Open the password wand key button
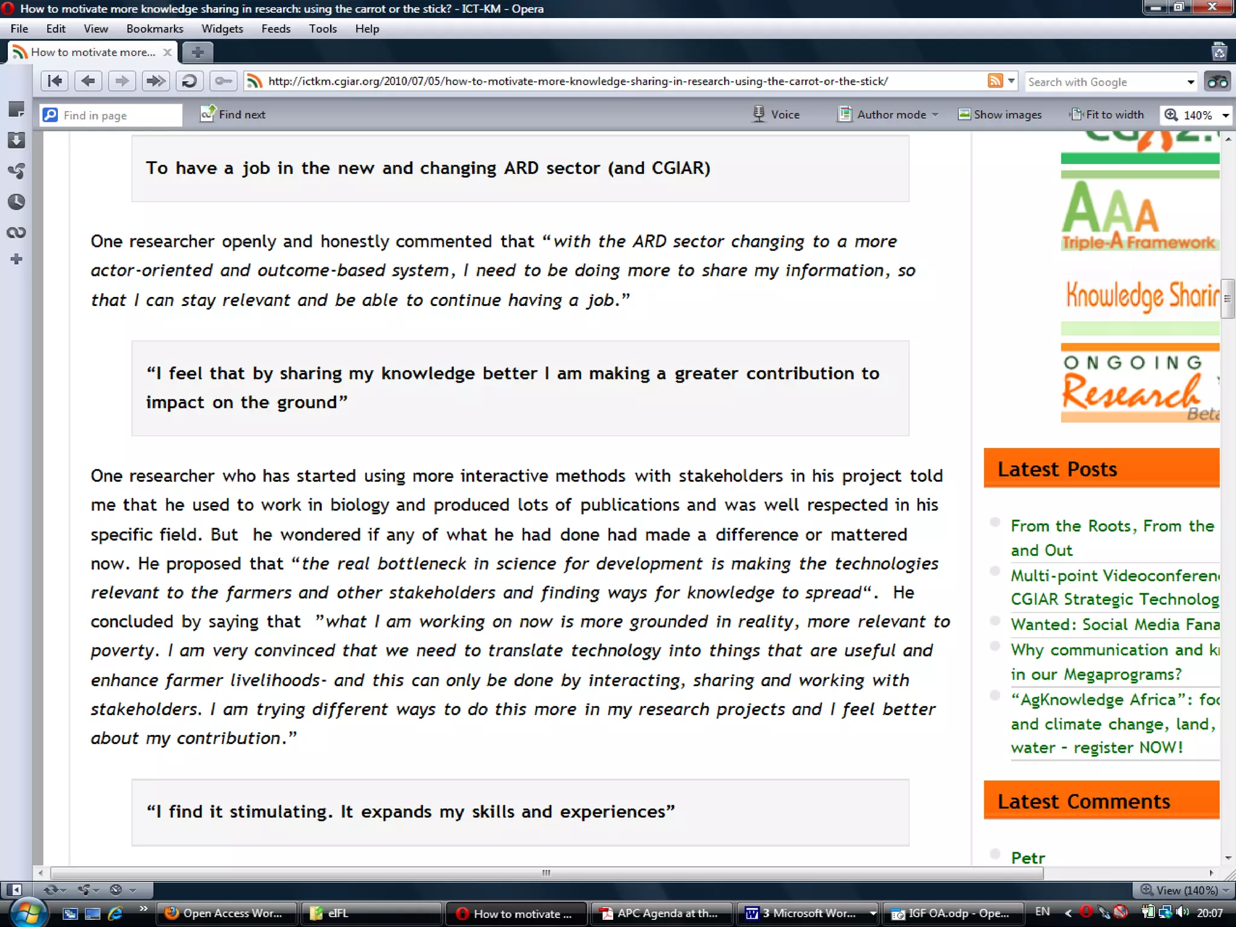 click(x=223, y=81)
